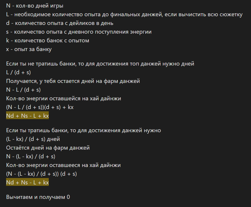The height and width of the screenshot is (207, 251).
Task: Click the line 'Кол-во энергии оставшееся на хай дайнжи'
Action: coord(63,165)
